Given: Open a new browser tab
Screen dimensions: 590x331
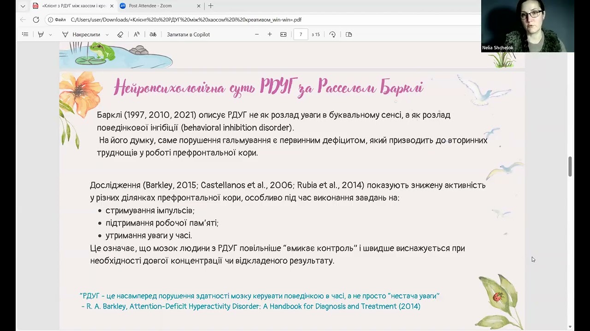Looking at the screenshot, I should (211, 6).
